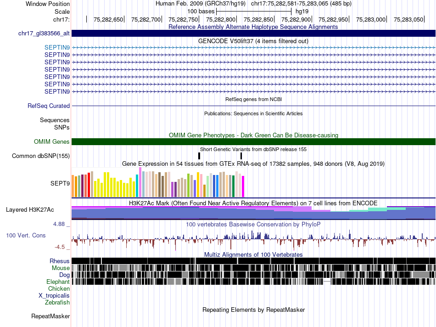
Task: Click the chr17:75,282,581-75,283,065 position text
Action: point(301,4)
